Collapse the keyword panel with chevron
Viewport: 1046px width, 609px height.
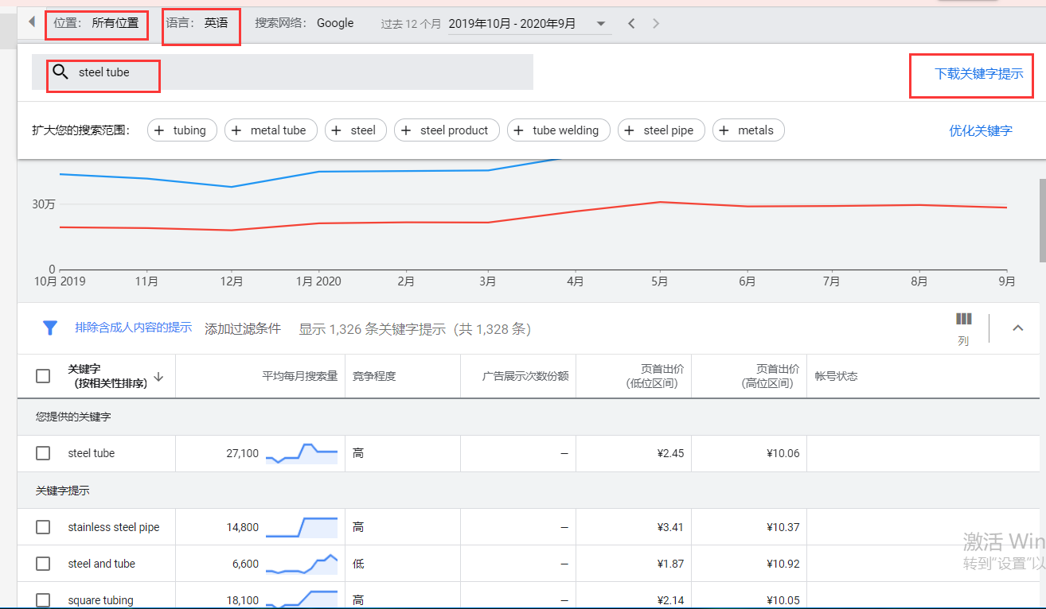[1017, 328]
